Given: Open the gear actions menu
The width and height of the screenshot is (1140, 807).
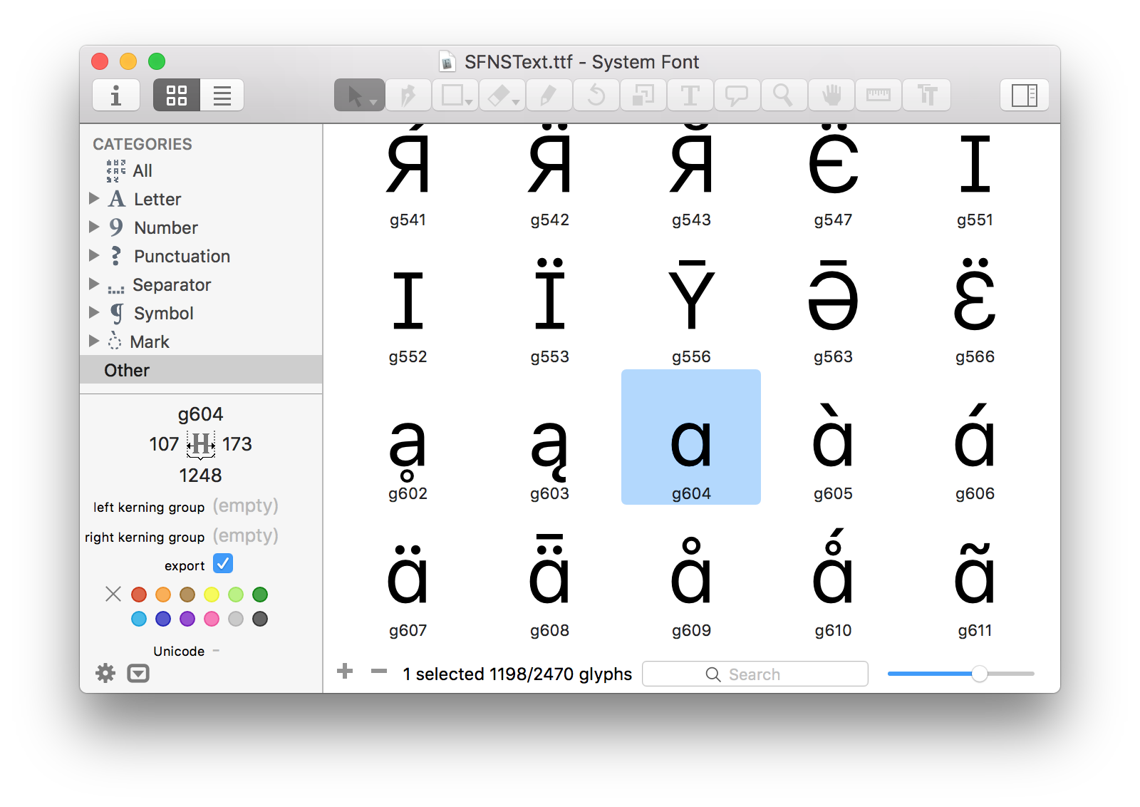Looking at the screenshot, I should (x=105, y=673).
